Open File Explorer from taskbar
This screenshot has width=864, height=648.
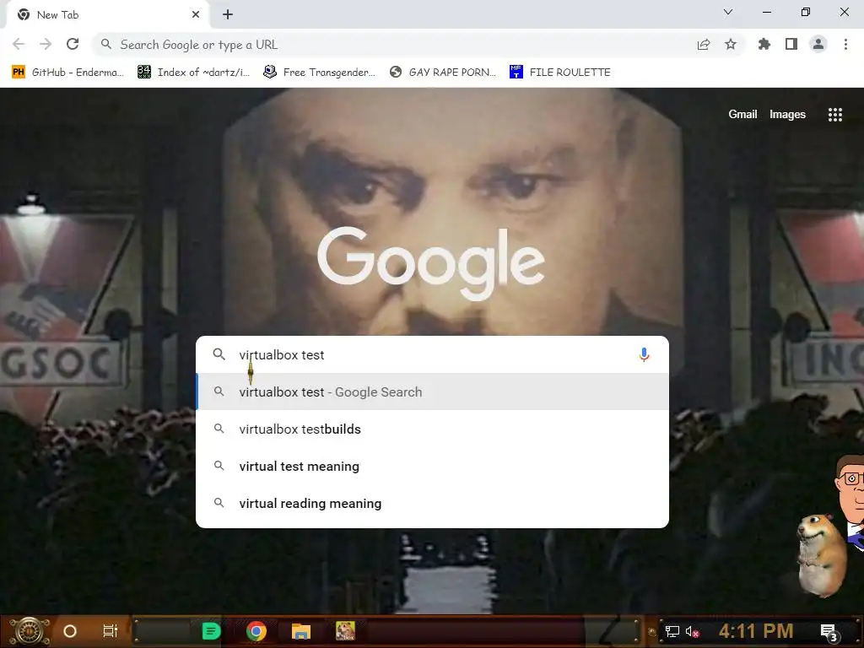coord(301,631)
